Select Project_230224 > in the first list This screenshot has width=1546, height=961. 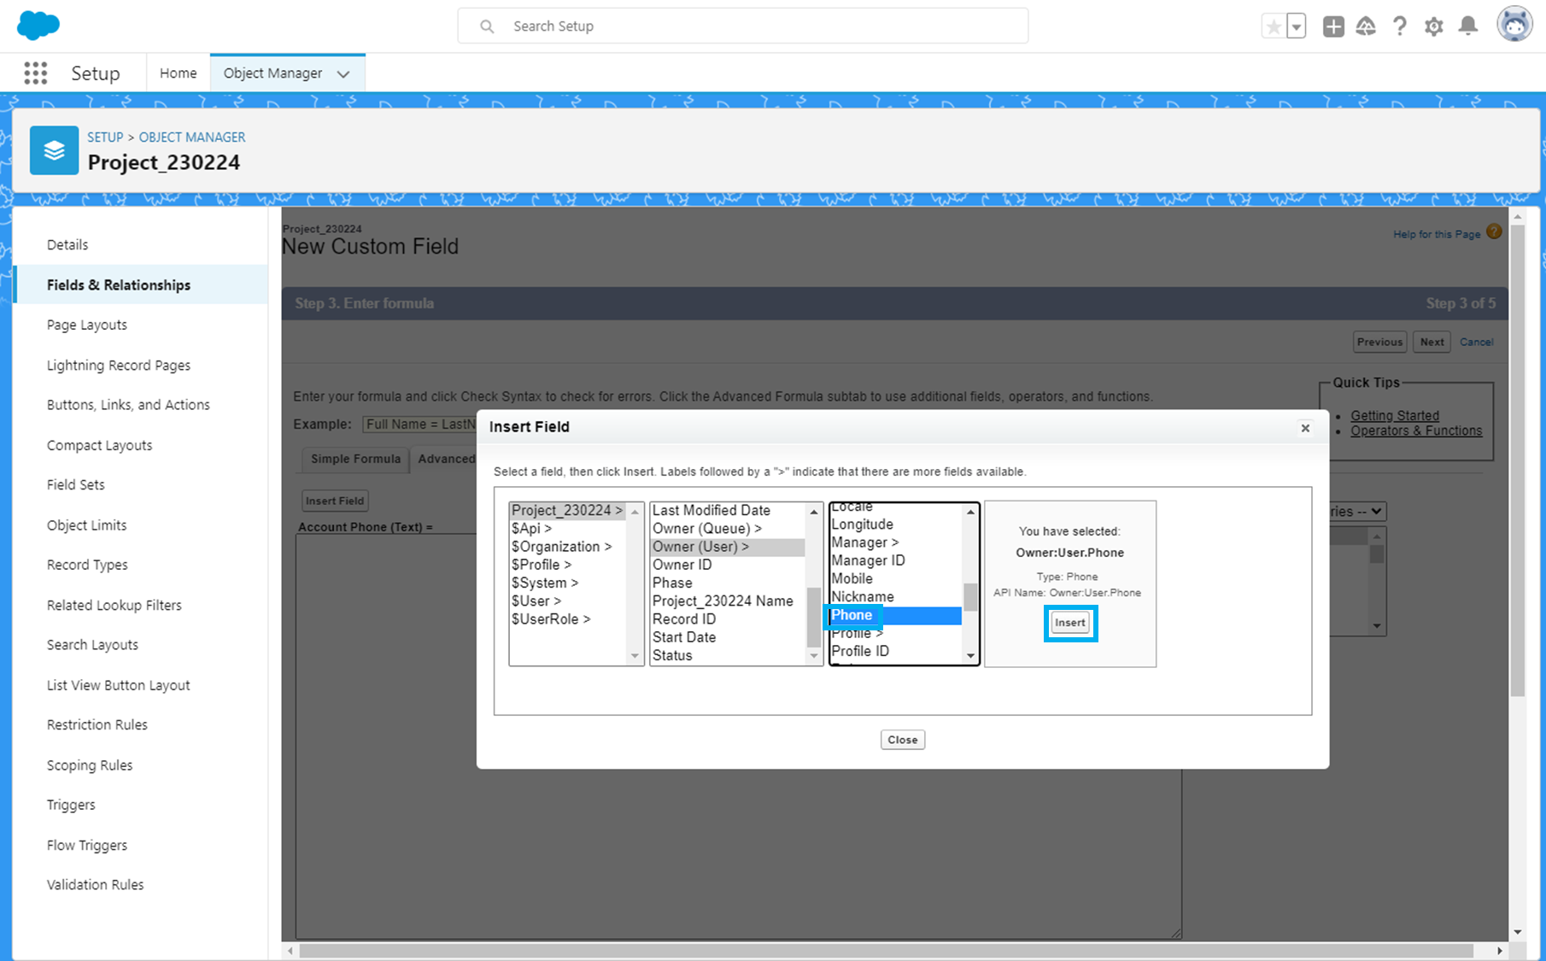[568, 510]
